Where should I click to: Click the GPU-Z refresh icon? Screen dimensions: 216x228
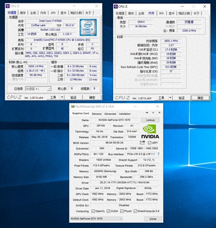[x=153, y=113]
